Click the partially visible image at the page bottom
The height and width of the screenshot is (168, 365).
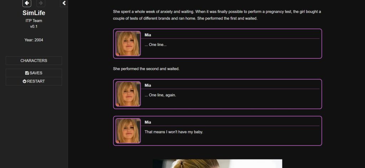coord(217,164)
